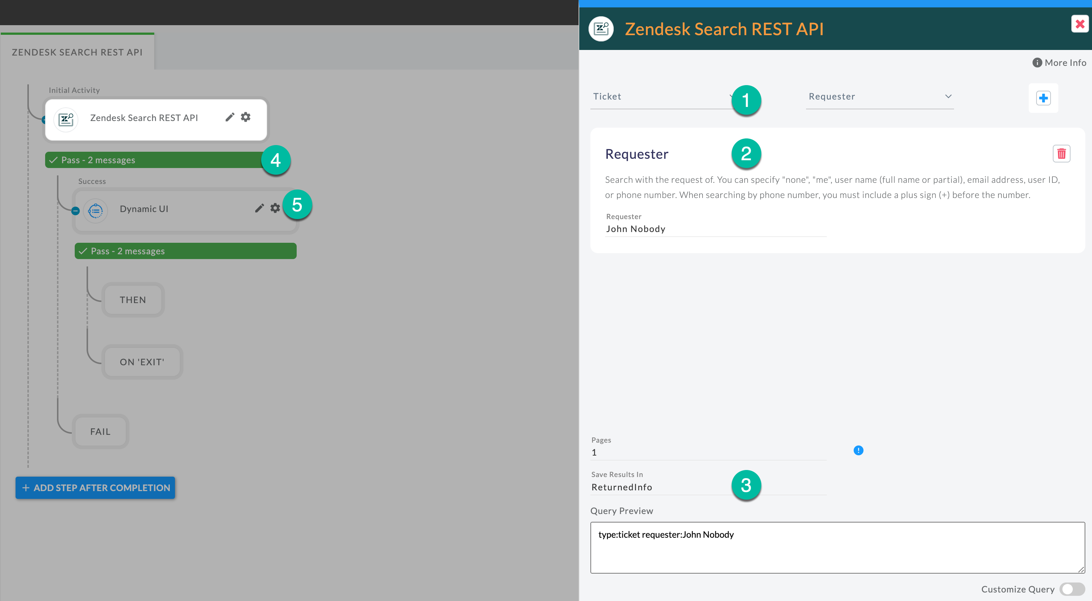Click the Zendesk icon on the Initial Activity step

tap(66, 120)
